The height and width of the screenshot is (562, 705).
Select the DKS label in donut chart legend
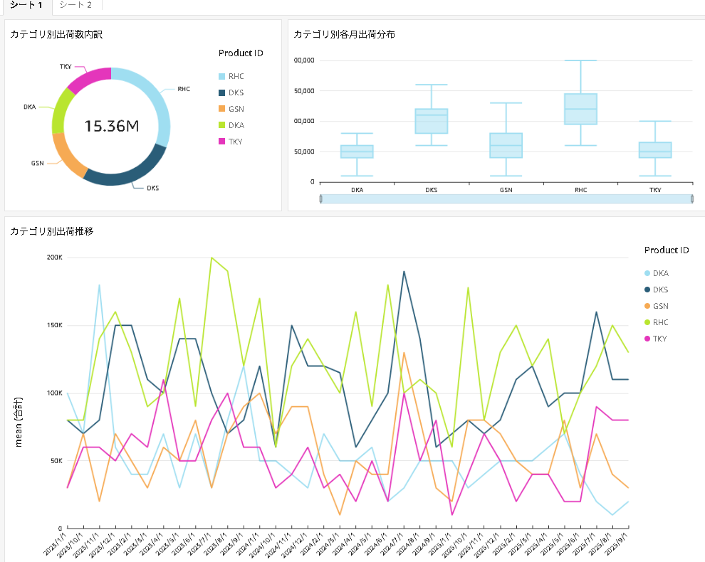coord(236,92)
